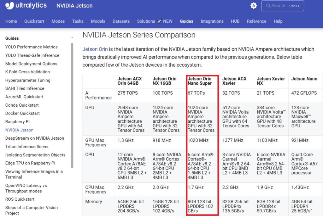
Task: Go to the Integrations tab
Action: (212, 21)
